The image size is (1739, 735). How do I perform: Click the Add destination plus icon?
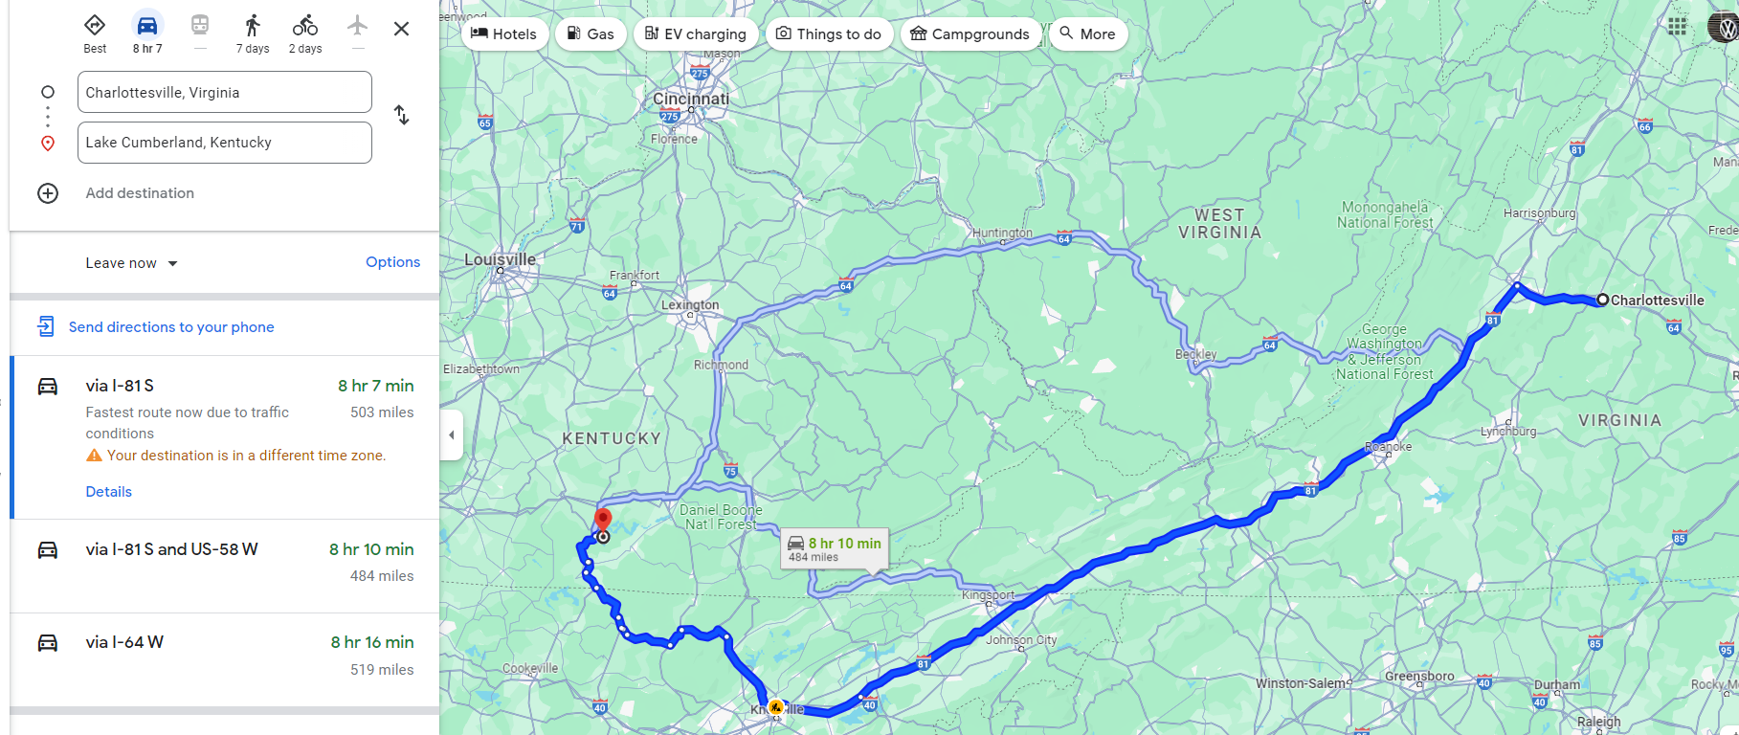[48, 193]
